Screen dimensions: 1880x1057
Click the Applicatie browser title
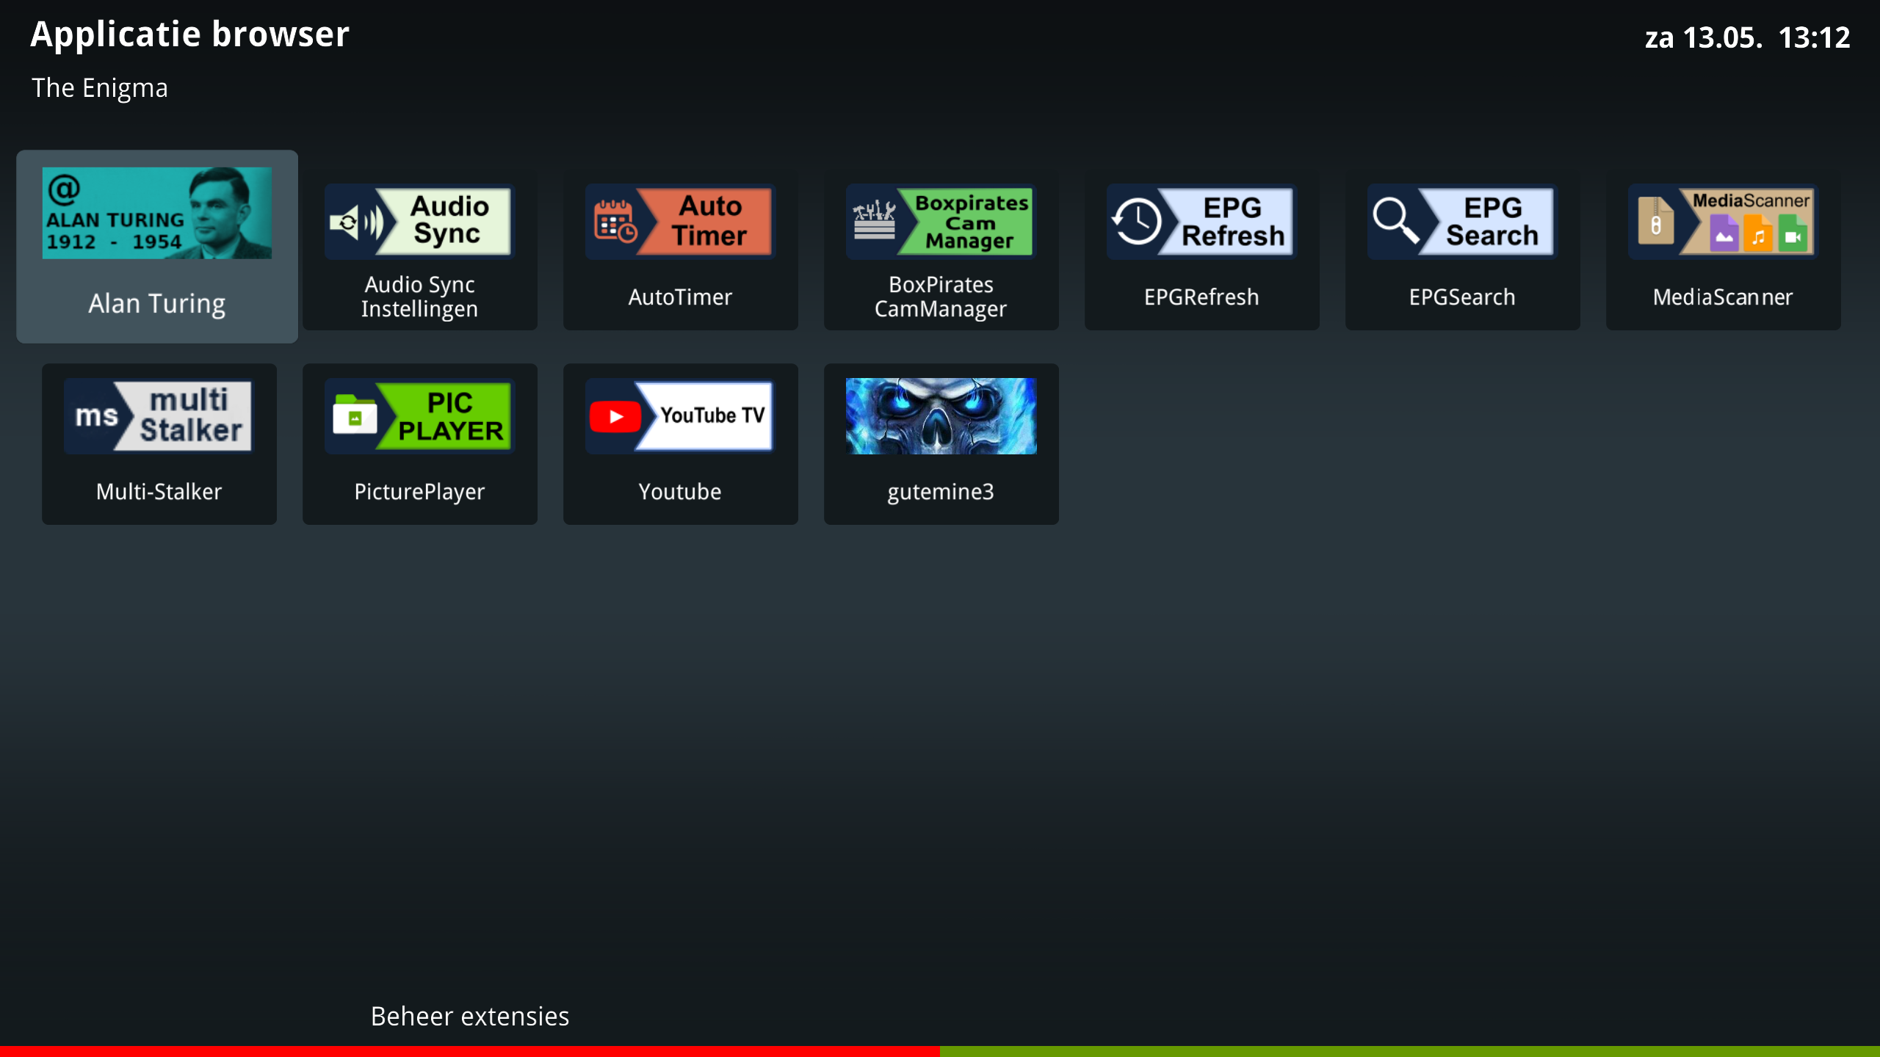190,34
